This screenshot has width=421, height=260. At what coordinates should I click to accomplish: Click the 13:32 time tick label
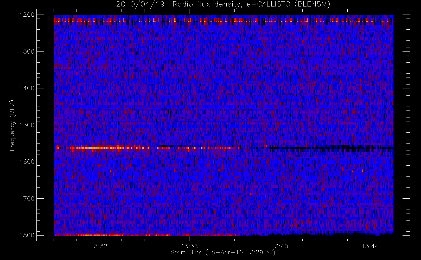tap(99, 246)
